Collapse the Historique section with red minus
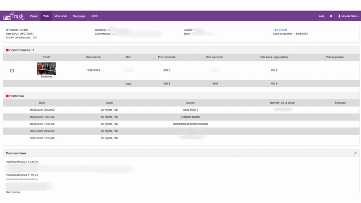The width and height of the screenshot is (361, 203). point(7,96)
